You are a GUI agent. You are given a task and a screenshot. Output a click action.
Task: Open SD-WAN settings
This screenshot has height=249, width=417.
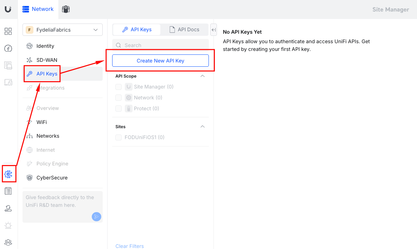(63, 60)
